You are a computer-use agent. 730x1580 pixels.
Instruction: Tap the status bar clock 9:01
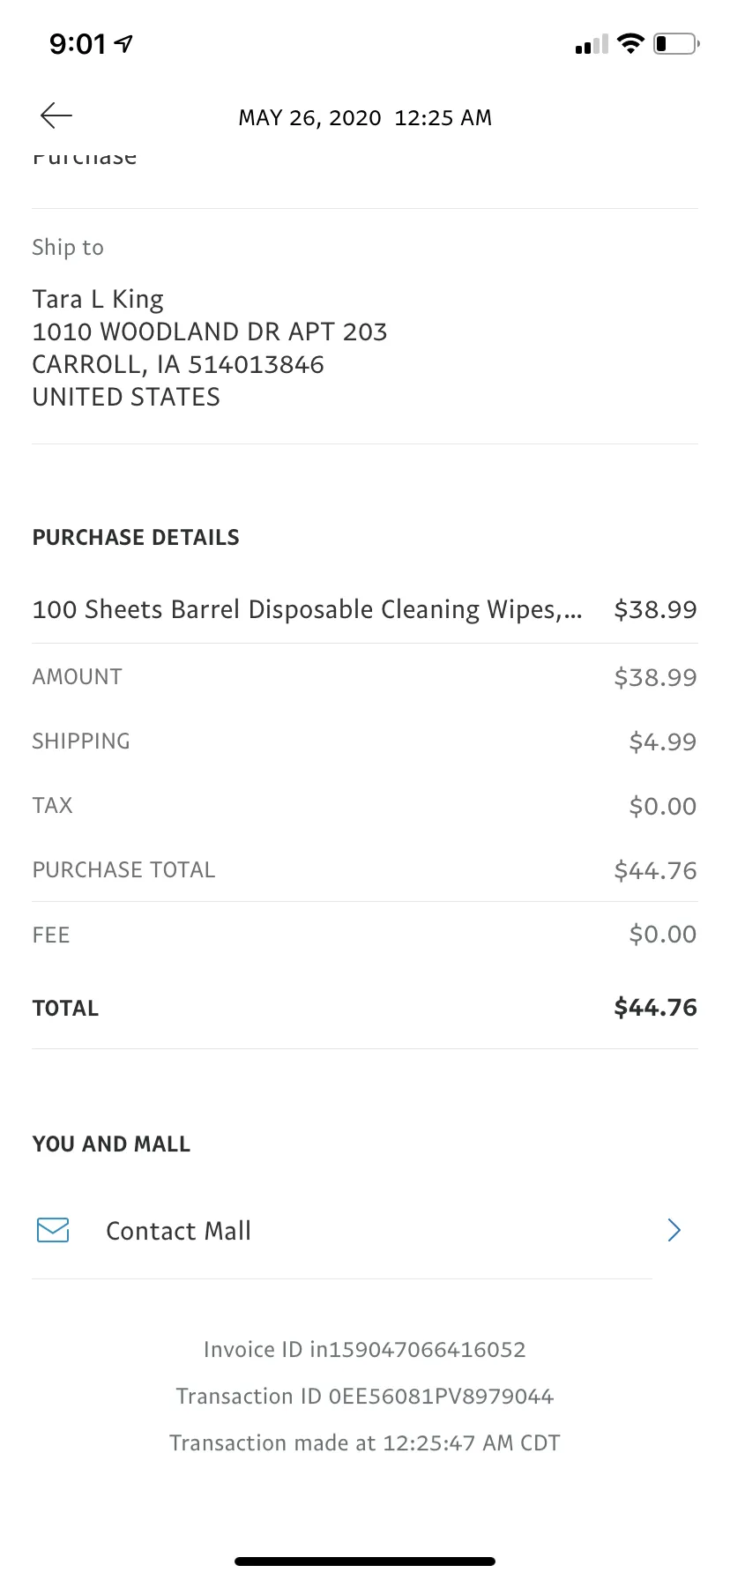tap(78, 43)
